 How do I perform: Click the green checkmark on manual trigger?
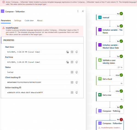coord(121,14)
